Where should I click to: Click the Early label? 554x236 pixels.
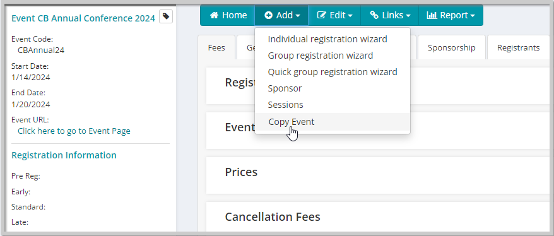click(21, 191)
